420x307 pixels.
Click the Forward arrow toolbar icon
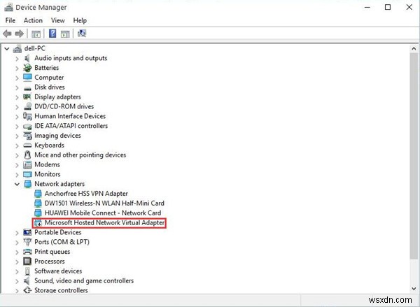tap(20, 34)
